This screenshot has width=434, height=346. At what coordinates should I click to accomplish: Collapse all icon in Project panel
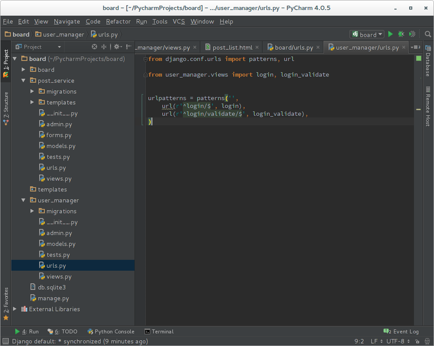(104, 47)
